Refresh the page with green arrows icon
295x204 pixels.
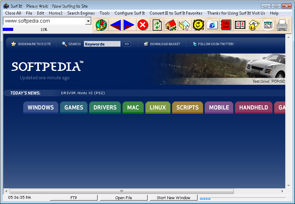157,25
